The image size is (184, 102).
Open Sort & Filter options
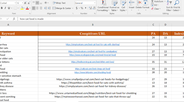coord(169,6)
